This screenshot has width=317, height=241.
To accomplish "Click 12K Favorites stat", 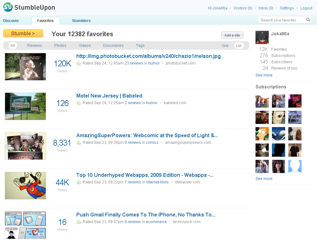I will click(x=273, y=49).
